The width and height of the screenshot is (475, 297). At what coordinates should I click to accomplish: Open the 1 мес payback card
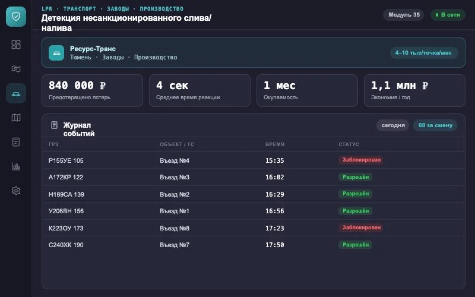click(307, 90)
